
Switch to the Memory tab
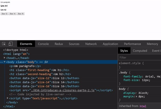(x=152, y=44)
